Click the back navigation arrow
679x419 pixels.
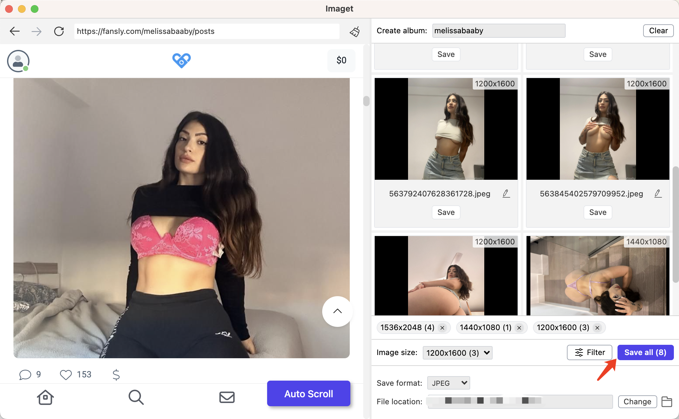click(15, 31)
